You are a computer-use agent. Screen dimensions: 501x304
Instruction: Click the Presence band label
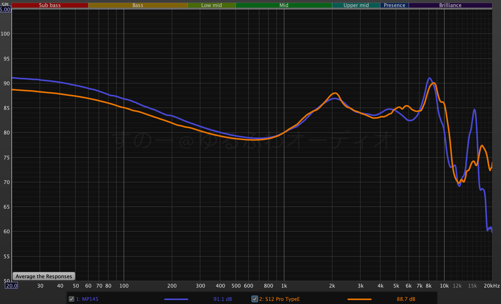395,5
